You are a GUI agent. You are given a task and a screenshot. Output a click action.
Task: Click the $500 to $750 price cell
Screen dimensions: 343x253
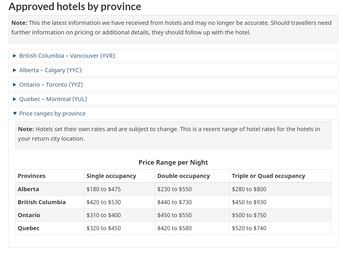249,215
